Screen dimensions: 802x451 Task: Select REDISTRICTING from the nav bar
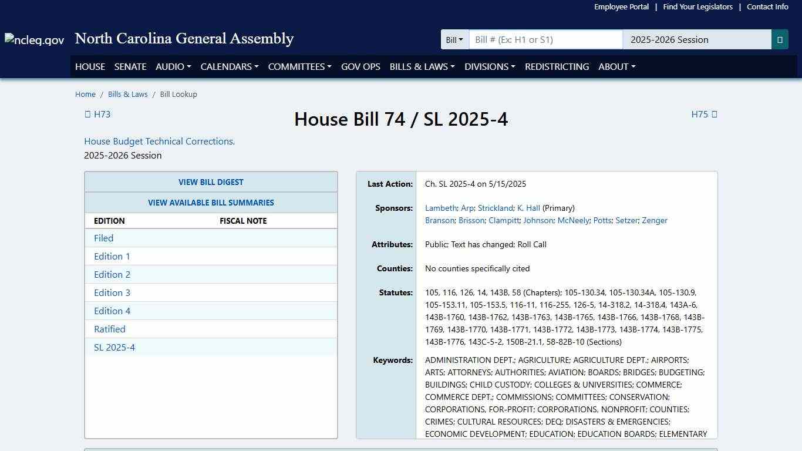click(x=557, y=66)
